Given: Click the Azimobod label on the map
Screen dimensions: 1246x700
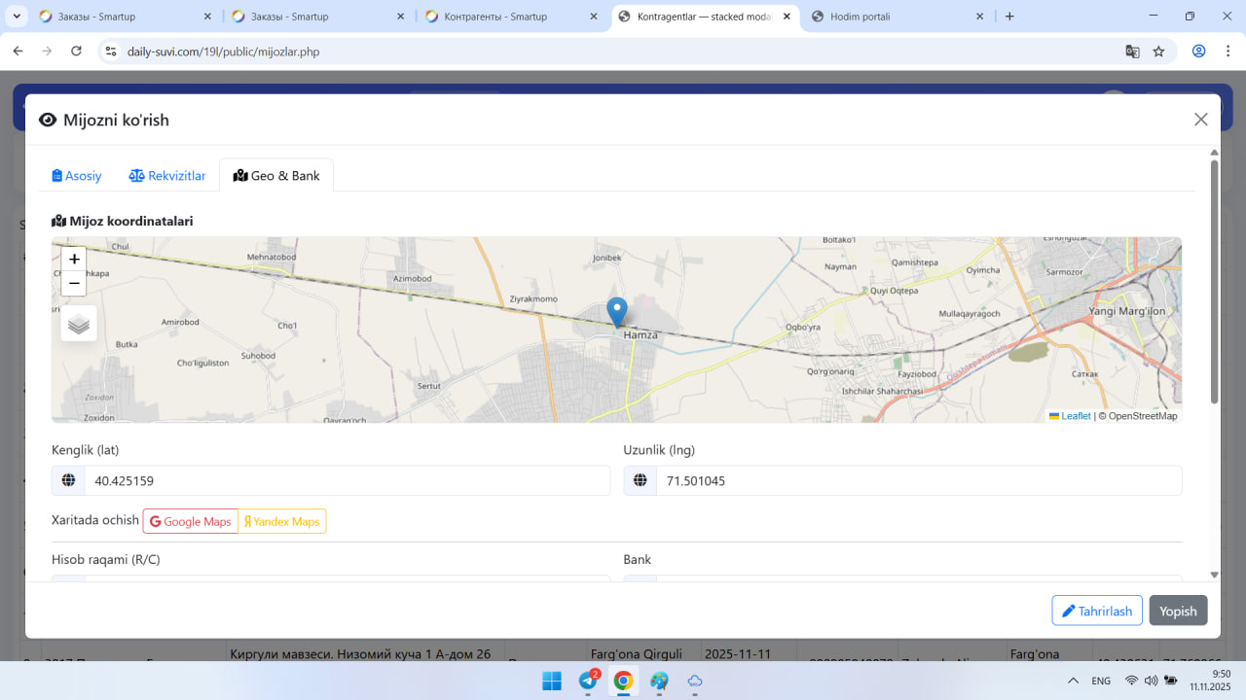Looking at the screenshot, I should click(412, 278).
